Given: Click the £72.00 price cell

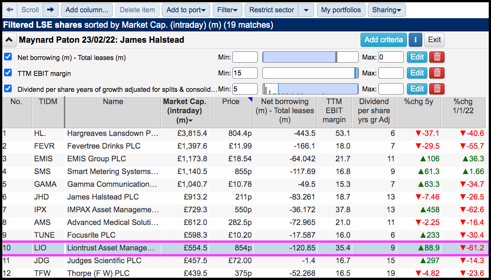Looking at the screenshot, I should 239,260.
